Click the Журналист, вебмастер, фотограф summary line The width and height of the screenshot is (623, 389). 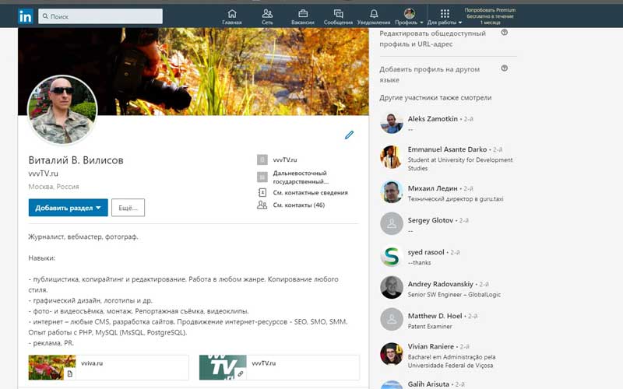[x=83, y=237]
